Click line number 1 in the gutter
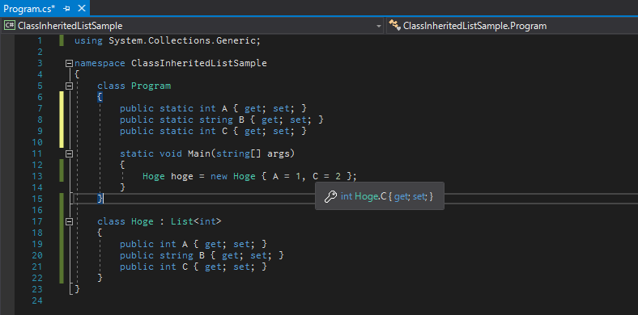 40,40
